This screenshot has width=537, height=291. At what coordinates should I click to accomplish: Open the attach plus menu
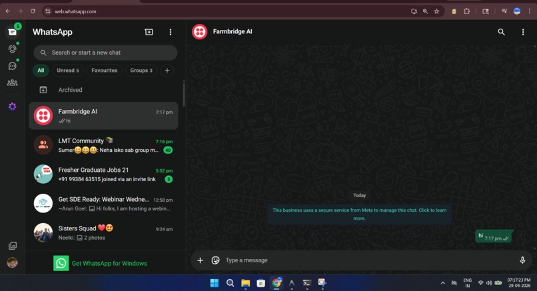200,260
